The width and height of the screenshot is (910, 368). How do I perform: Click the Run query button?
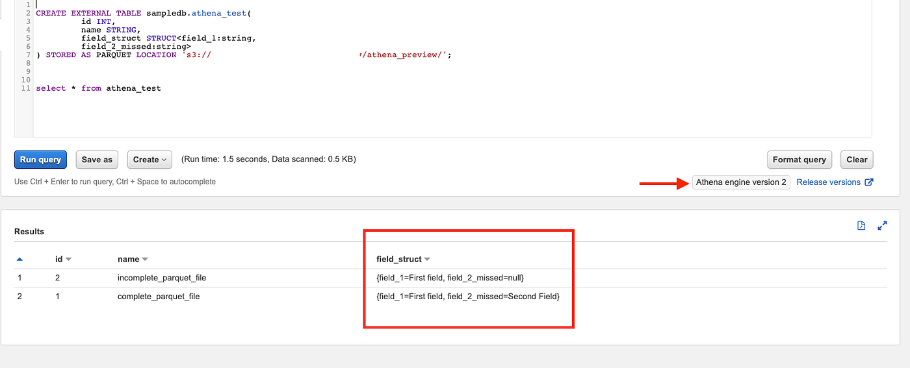pyautogui.click(x=40, y=159)
